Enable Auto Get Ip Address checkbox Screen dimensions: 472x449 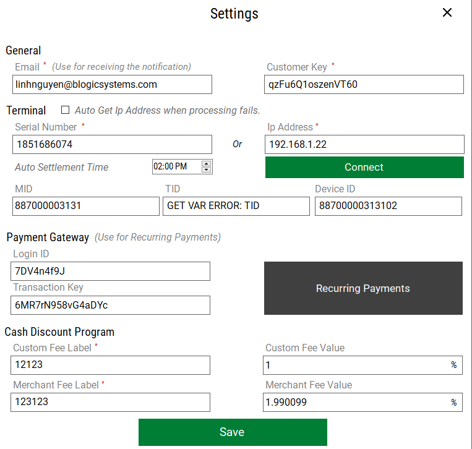pos(65,110)
